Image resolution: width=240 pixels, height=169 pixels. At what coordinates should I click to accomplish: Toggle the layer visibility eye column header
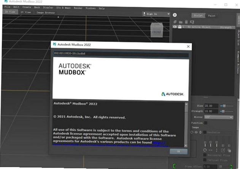[175, 27]
